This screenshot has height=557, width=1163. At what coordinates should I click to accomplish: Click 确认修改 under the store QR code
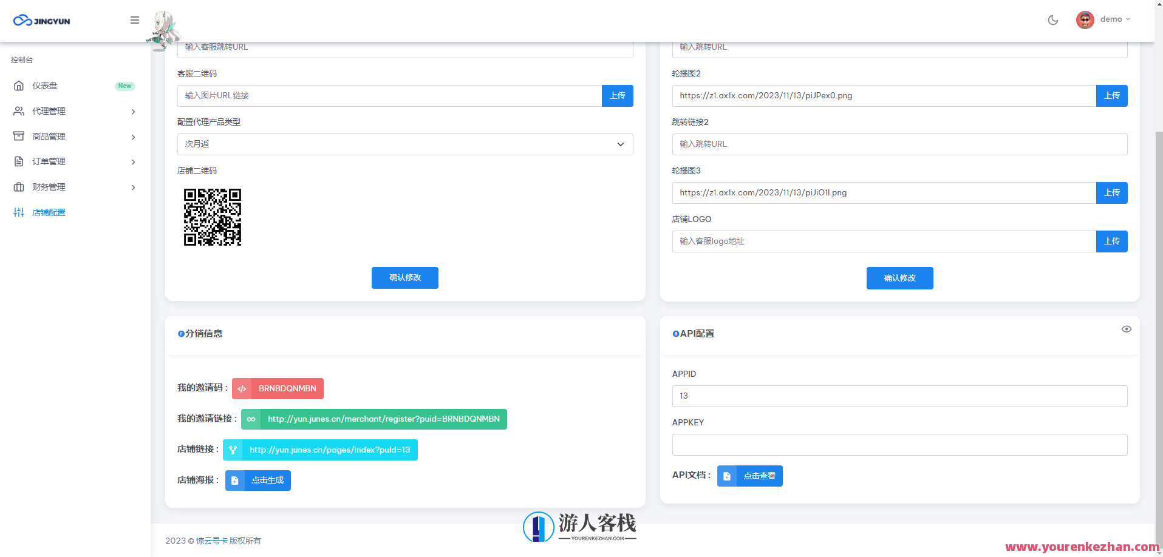coord(404,278)
